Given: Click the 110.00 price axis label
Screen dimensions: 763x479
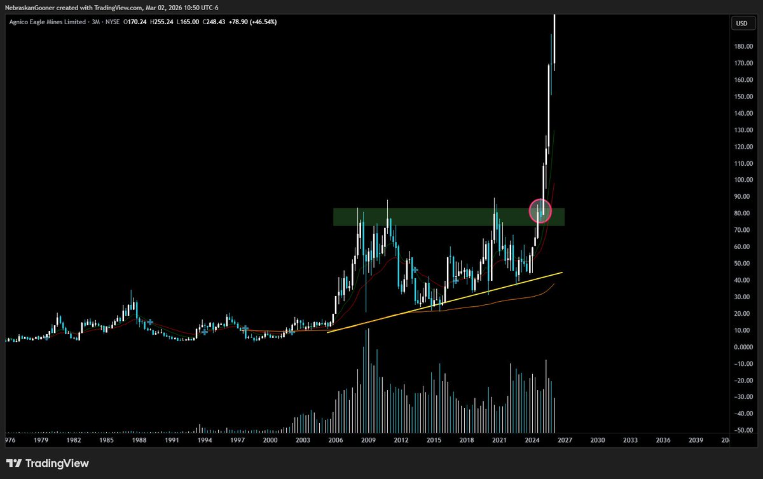Looking at the screenshot, I should 743,163.
